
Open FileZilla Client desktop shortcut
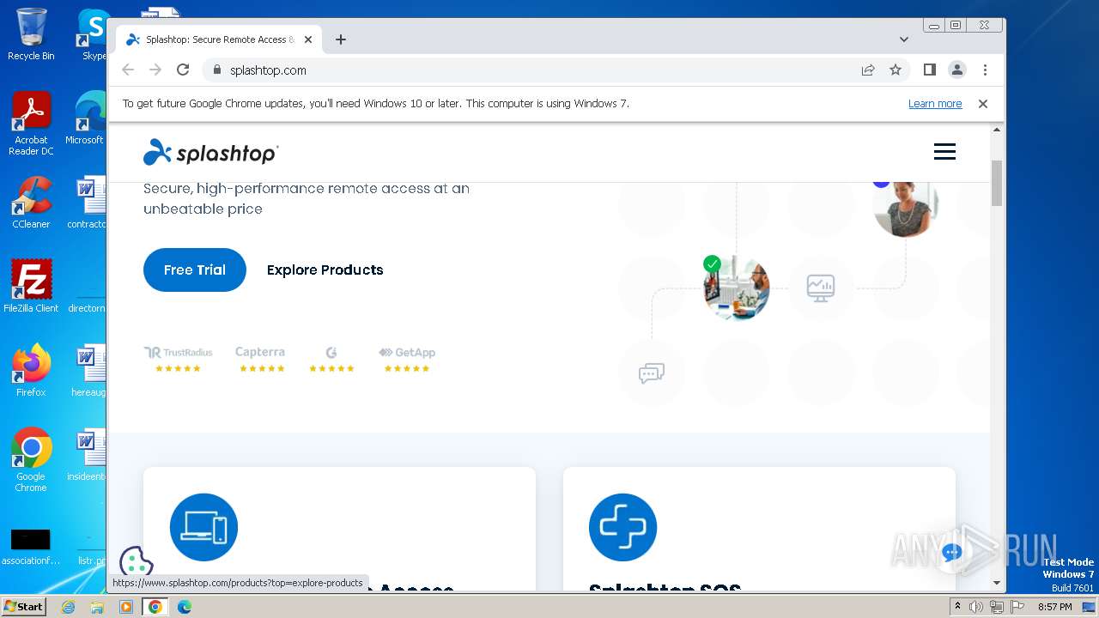point(31,287)
